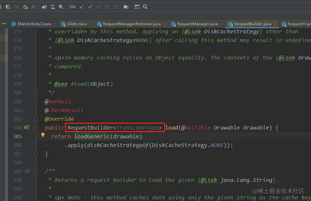Image resolution: width=311 pixels, height=201 pixels.
Task: Click Git compare with branch icon
Action: [x=98, y=7]
